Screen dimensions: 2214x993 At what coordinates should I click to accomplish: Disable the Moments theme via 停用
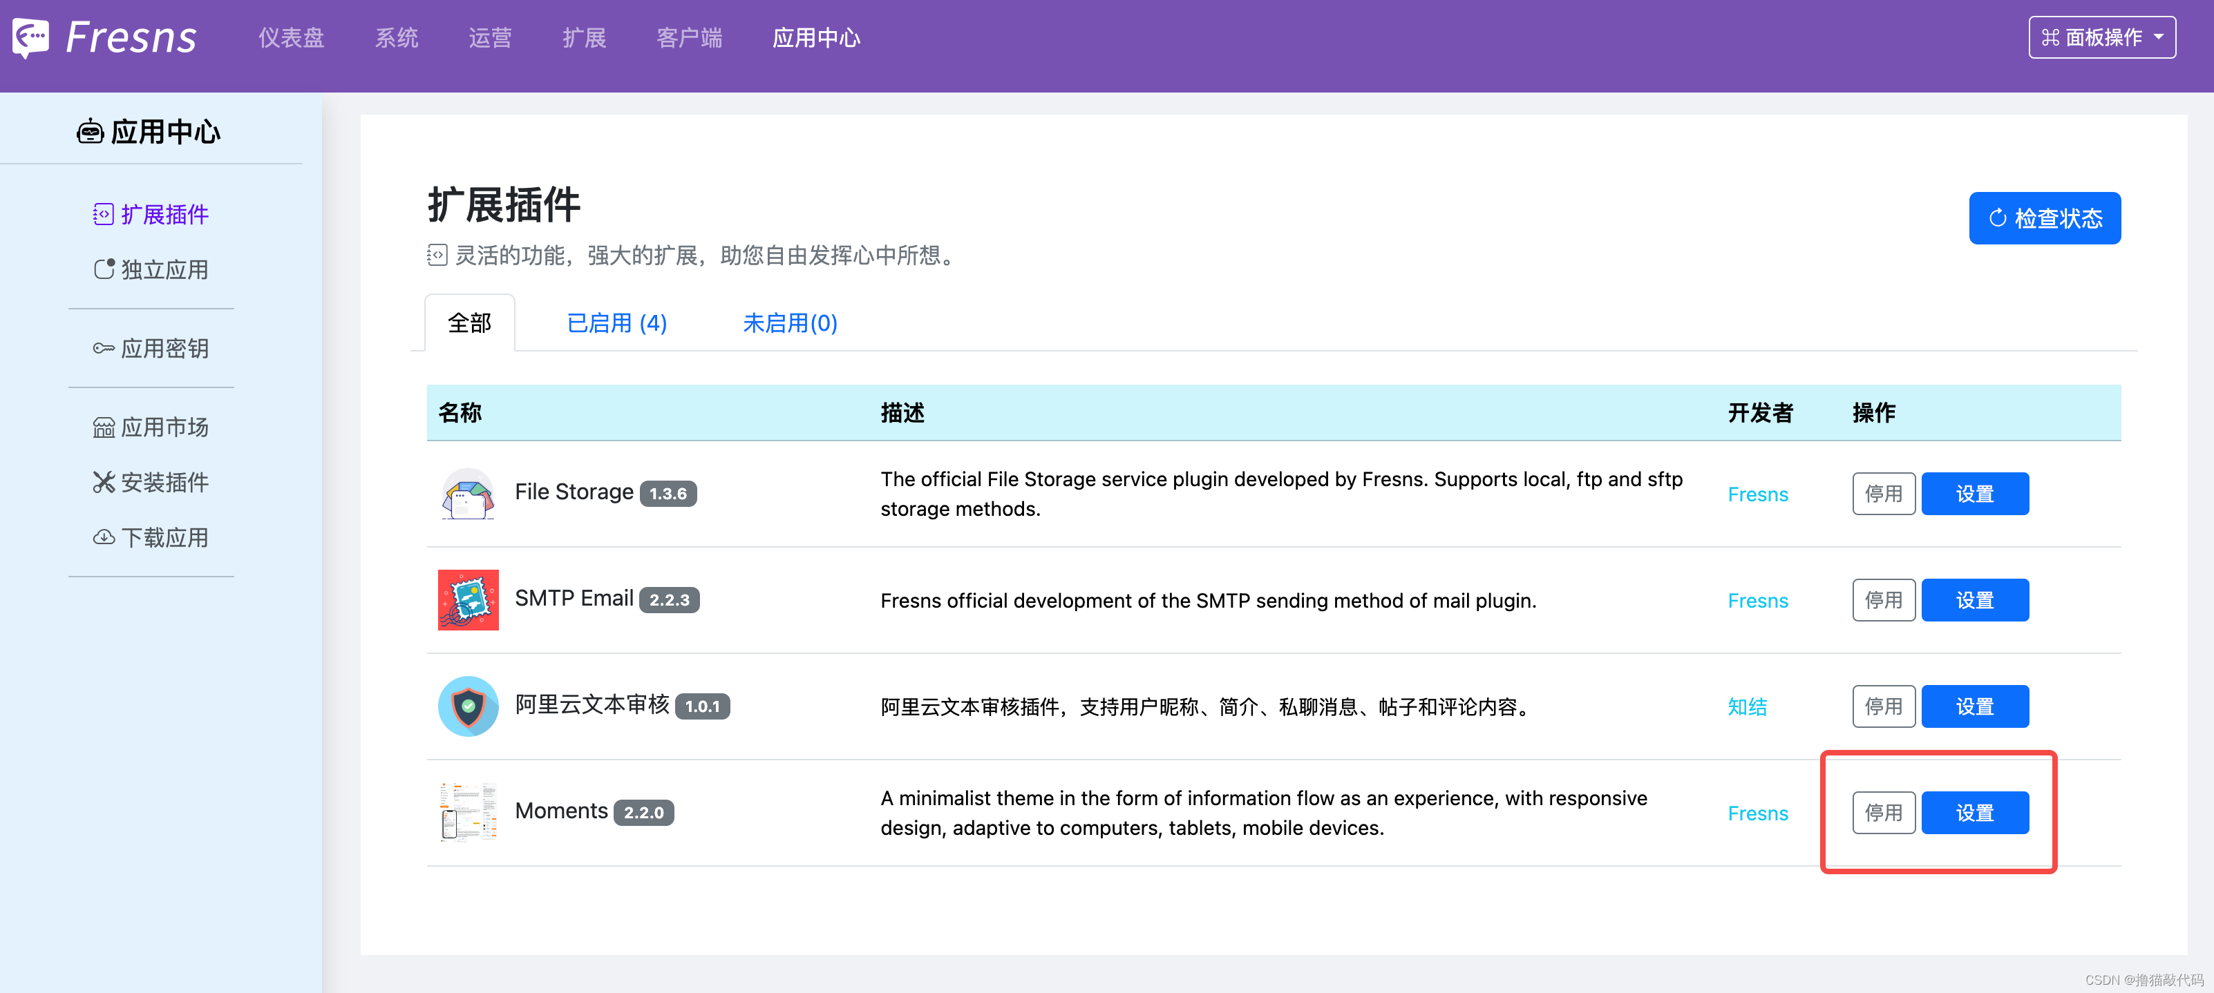pyautogui.click(x=1883, y=813)
